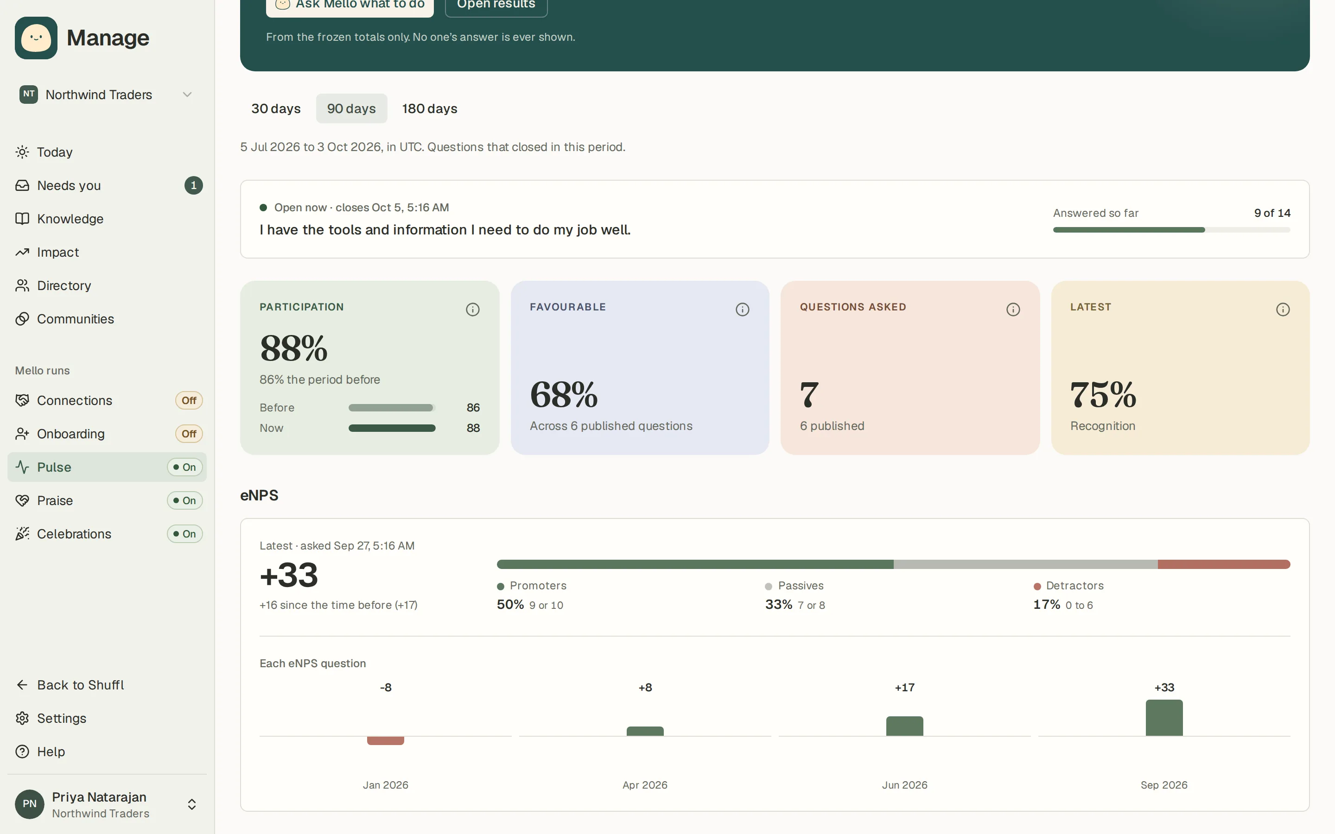Click the Passives 33% legend
The height and width of the screenshot is (834, 1335).
click(x=795, y=595)
